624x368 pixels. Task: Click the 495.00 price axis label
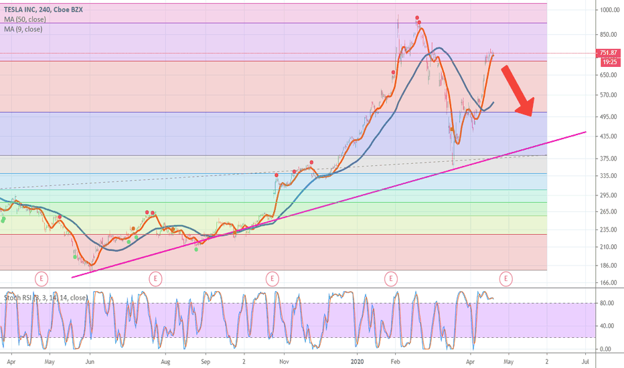609,117
